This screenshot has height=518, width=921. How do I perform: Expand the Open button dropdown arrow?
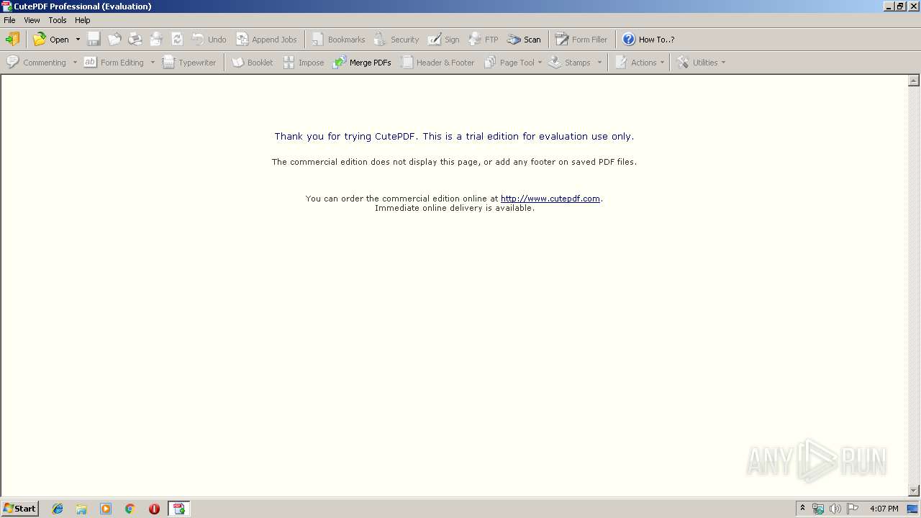coord(78,40)
